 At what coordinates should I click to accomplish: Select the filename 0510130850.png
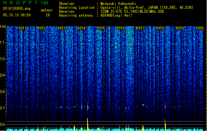tap(17, 9)
